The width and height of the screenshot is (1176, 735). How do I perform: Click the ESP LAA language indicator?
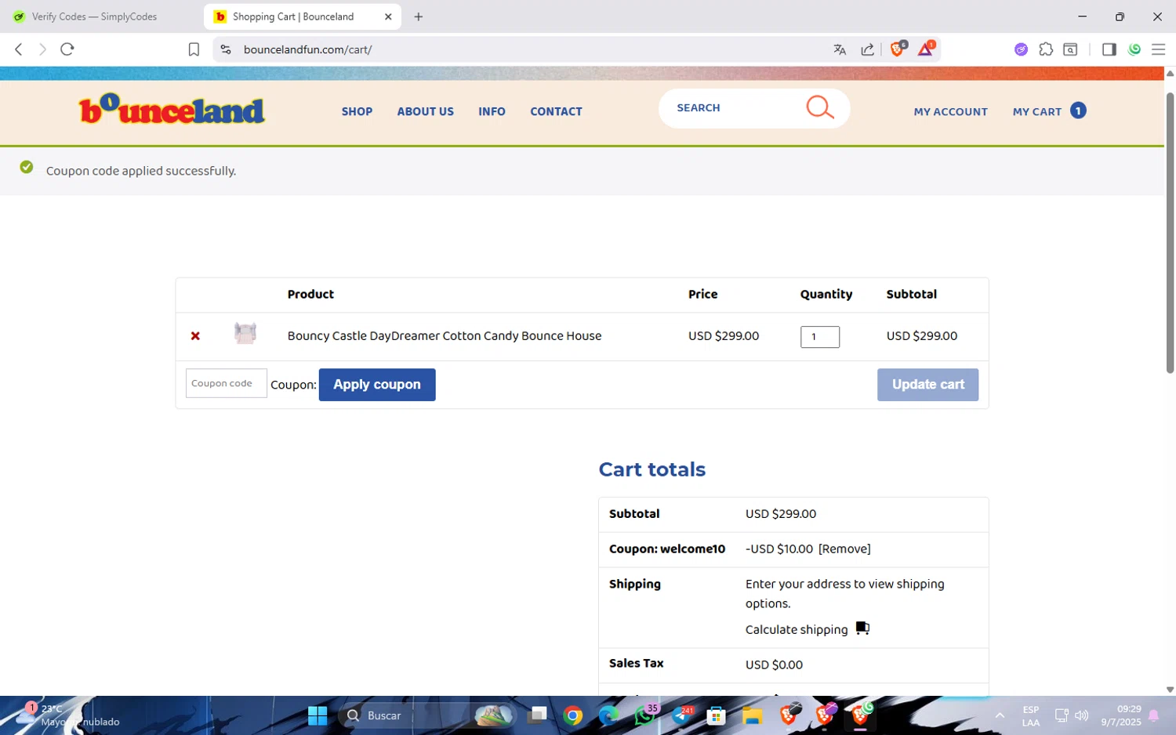(x=1030, y=715)
